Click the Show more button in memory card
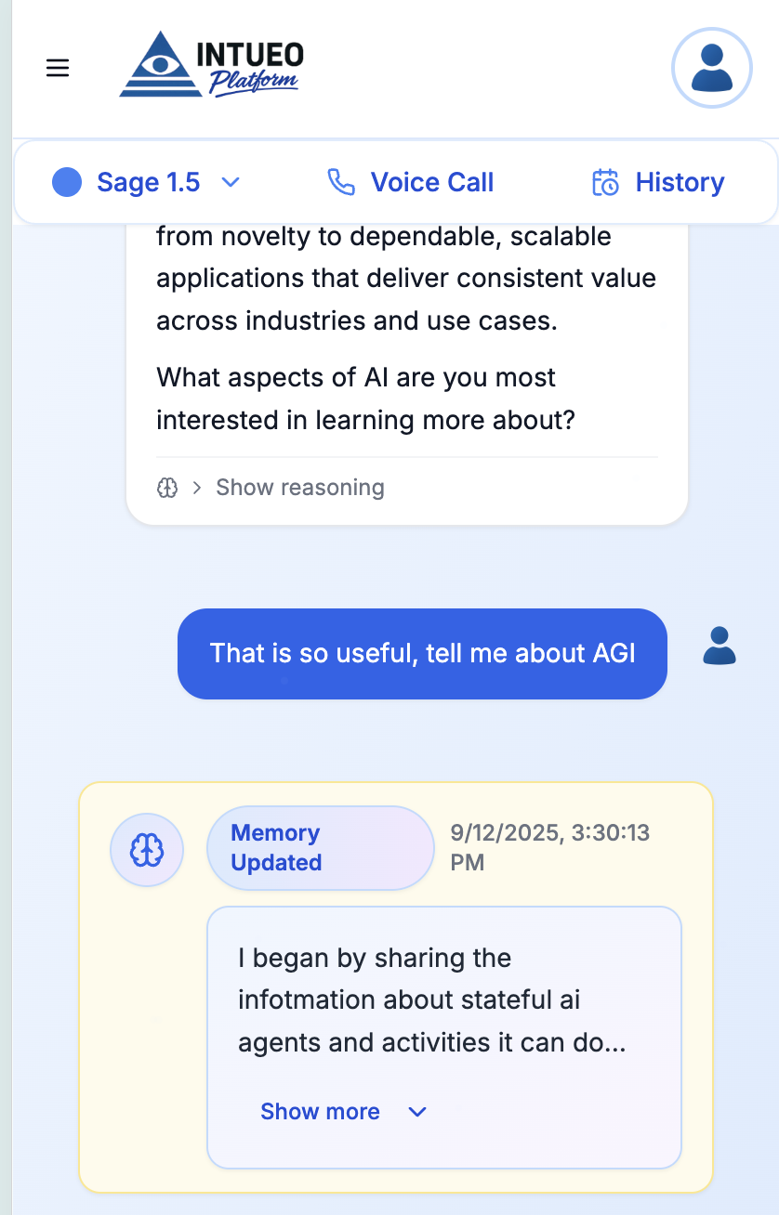 tap(320, 1111)
